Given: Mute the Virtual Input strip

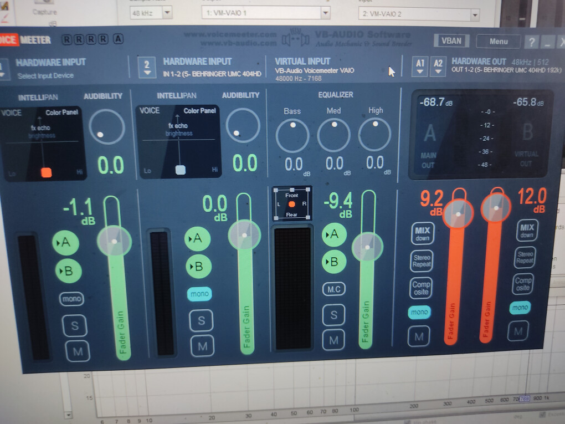Looking at the screenshot, I should [x=333, y=340].
